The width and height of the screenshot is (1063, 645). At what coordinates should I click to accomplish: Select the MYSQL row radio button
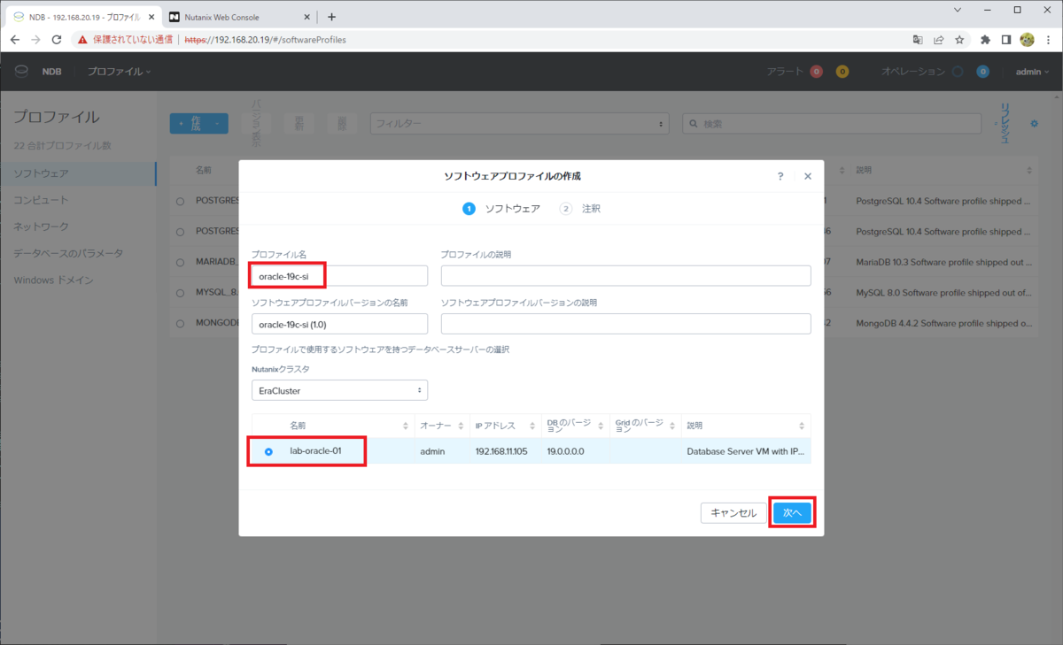click(x=180, y=292)
